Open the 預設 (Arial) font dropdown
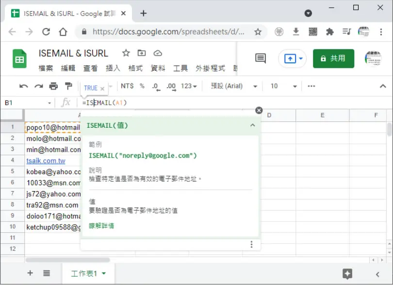 (x=234, y=86)
